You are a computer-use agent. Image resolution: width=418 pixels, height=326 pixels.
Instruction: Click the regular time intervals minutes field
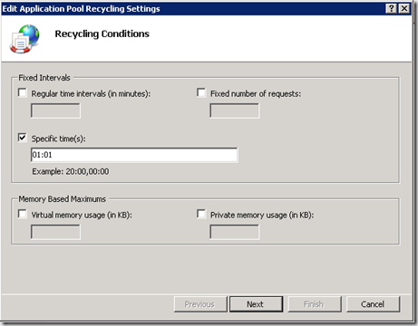click(x=55, y=110)
